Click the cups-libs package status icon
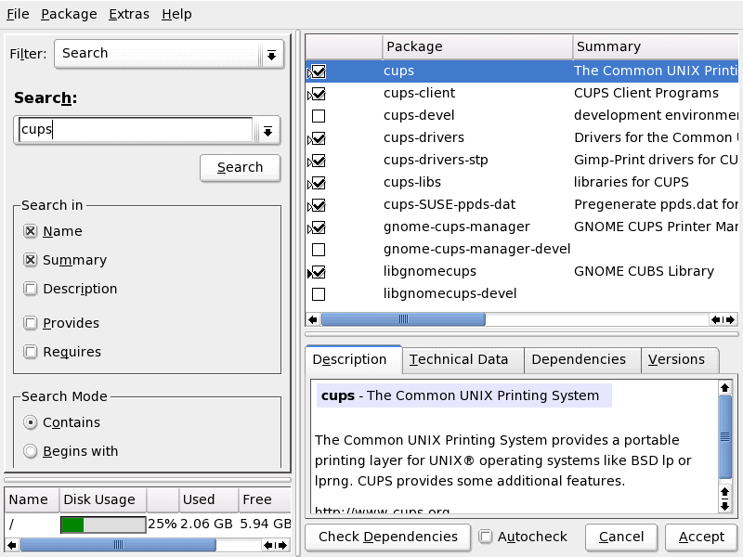The width and height of the screenshot is (743, 557). [x=318, y=183]
